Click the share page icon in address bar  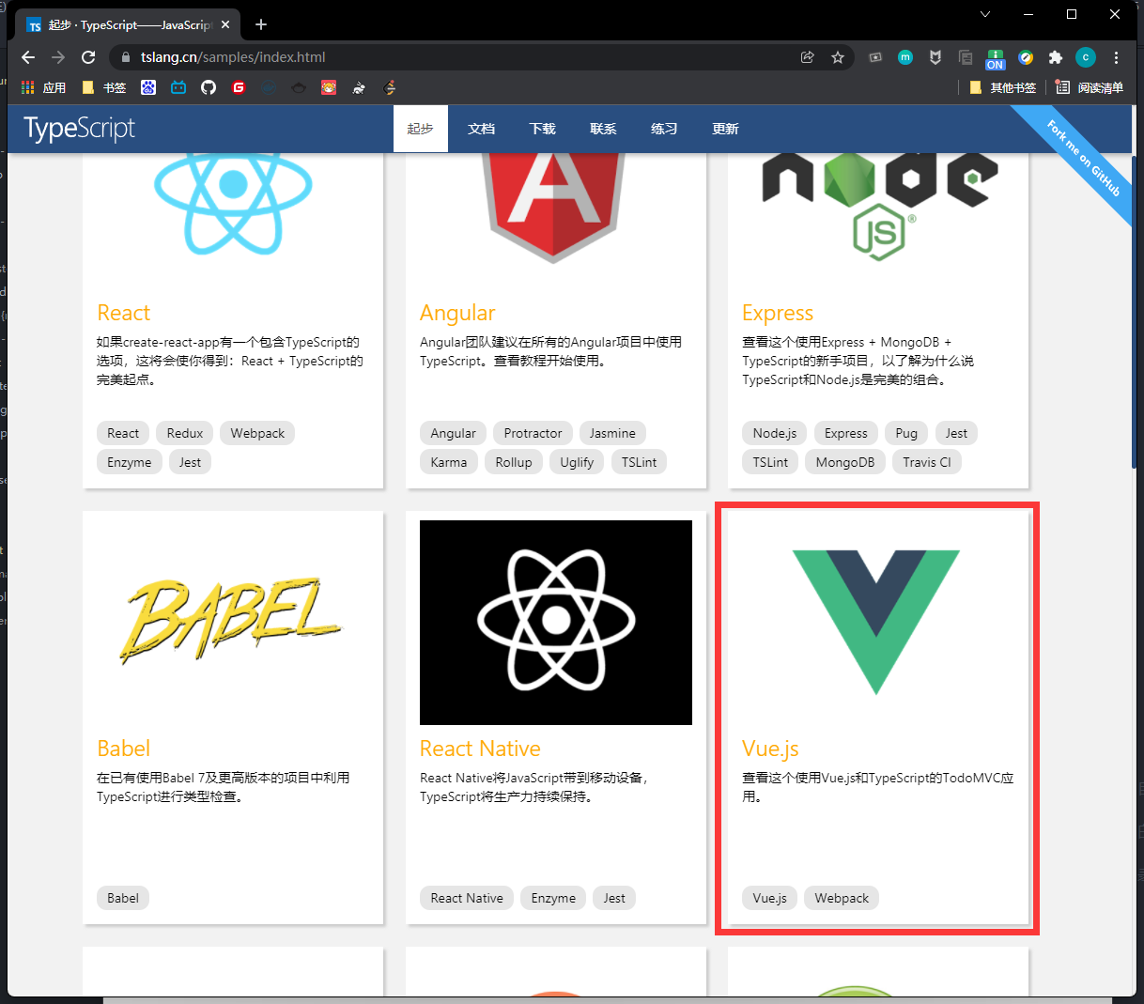point(807,57)
